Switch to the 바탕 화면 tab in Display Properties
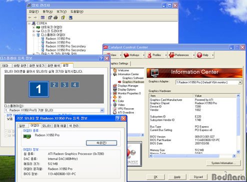The height and width of the screenshot is (182, 247). (x=20, y=66)
